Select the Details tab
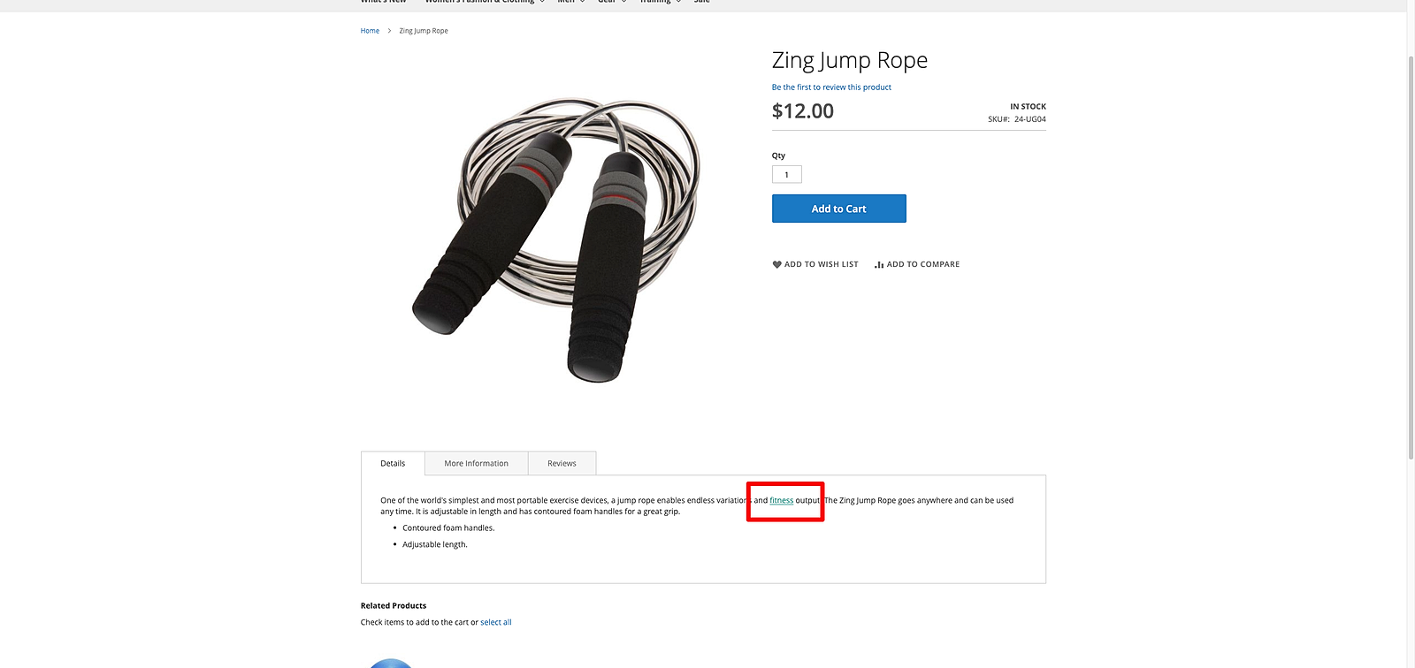Viewport: 1415px width, 668px height. pos(393,463)
